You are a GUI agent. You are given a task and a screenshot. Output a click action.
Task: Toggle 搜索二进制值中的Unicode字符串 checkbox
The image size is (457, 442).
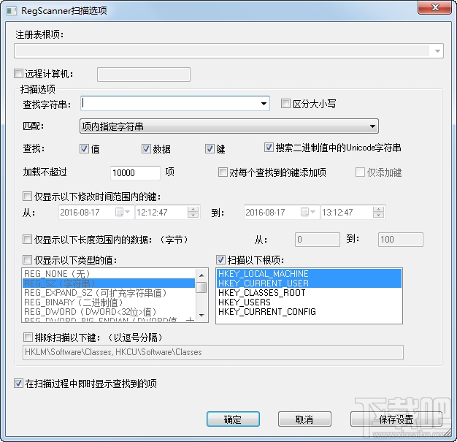[269, 148]
